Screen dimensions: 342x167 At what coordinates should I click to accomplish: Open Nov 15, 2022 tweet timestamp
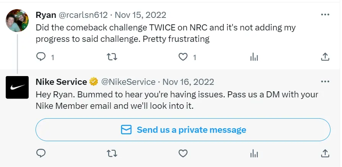[140, 15]
